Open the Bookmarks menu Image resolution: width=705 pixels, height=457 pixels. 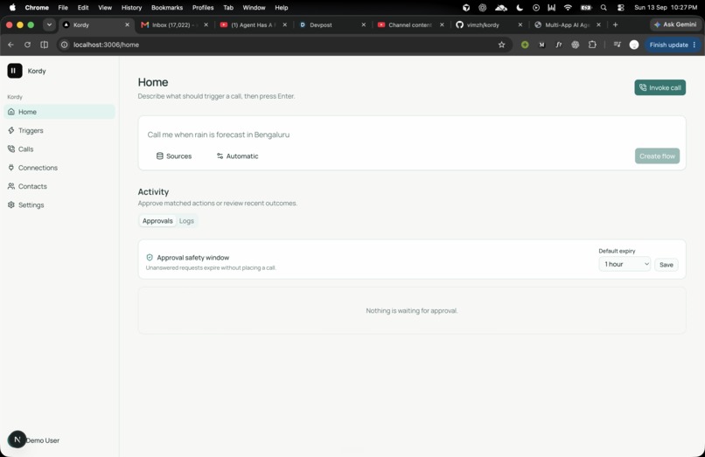167,7
